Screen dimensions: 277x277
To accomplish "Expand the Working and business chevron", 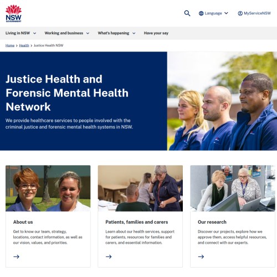I will [88, 33].
